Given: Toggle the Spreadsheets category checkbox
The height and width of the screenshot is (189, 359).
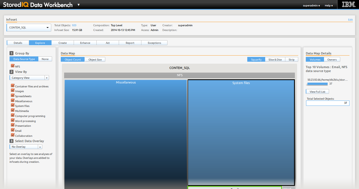Looking at the screenshot, I should (12, 95).
